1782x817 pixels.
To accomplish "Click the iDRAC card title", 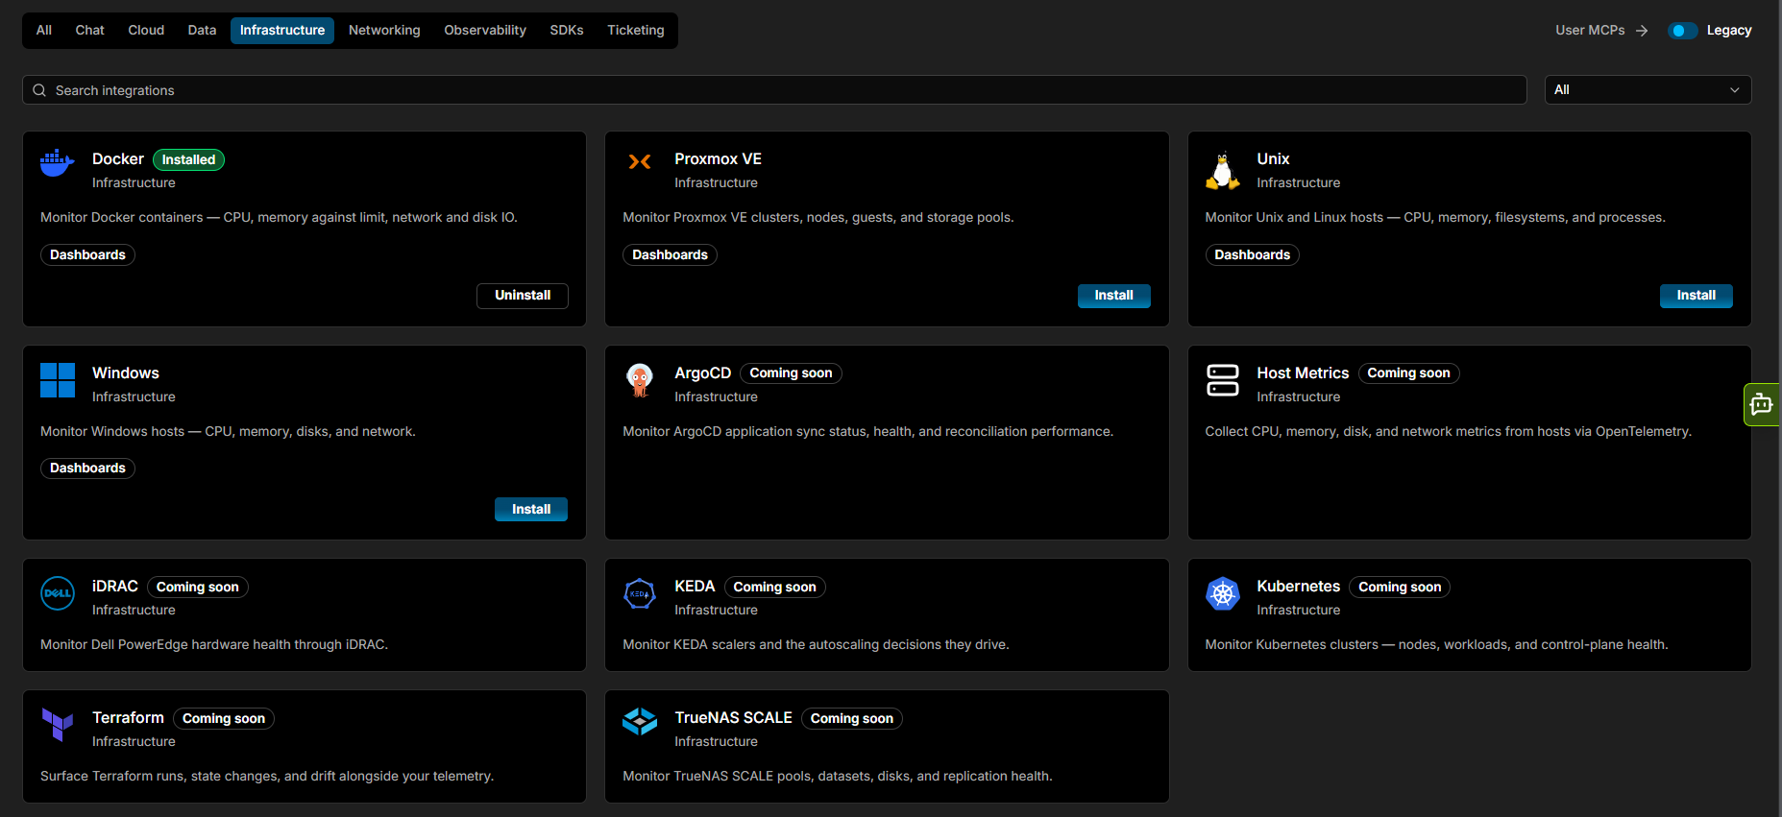I will [x=115, y=587].
